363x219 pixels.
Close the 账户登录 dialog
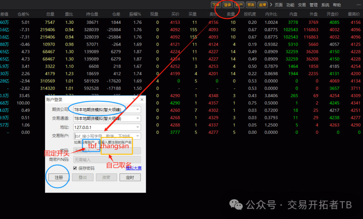[142, 99]
